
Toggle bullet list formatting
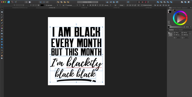[x=100, y=5]
